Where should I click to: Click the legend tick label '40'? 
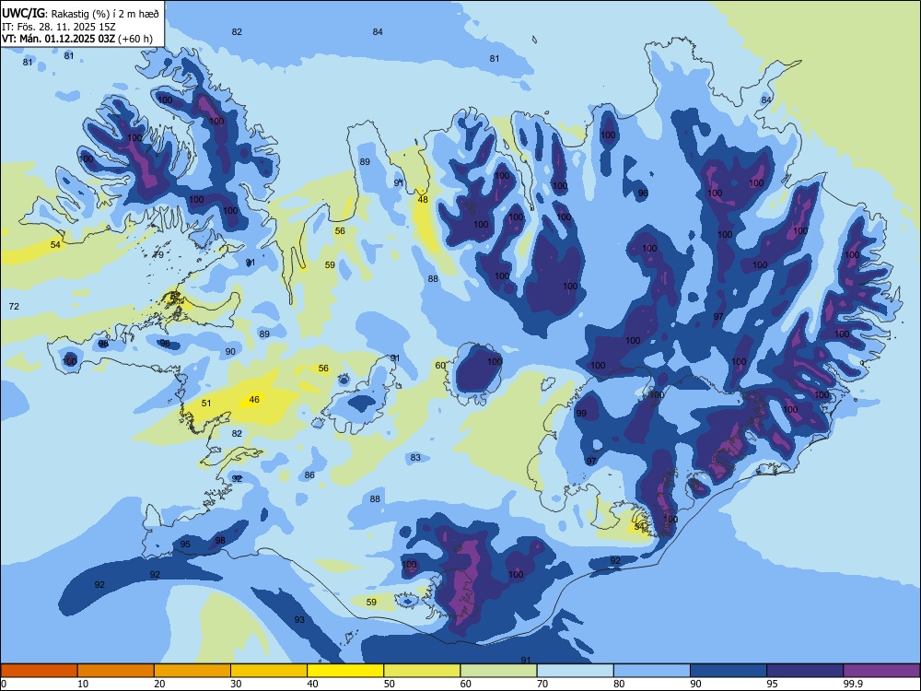tap(313, 684)
